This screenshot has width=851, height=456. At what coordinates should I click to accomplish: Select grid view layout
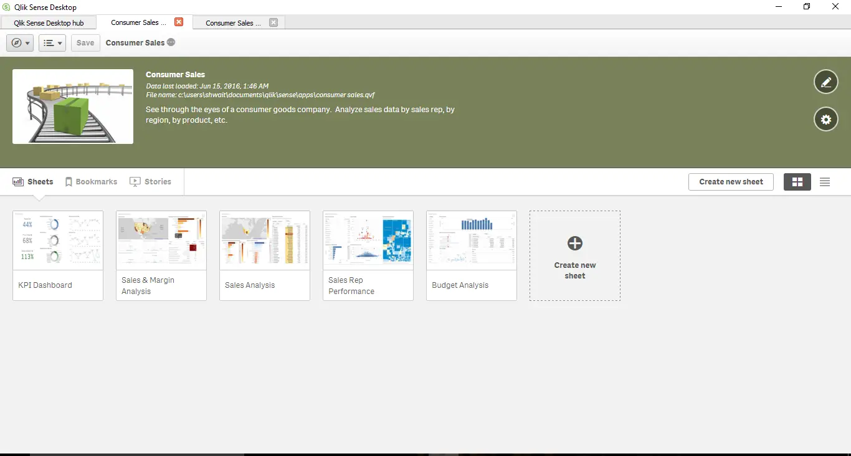tap(797, 182)
